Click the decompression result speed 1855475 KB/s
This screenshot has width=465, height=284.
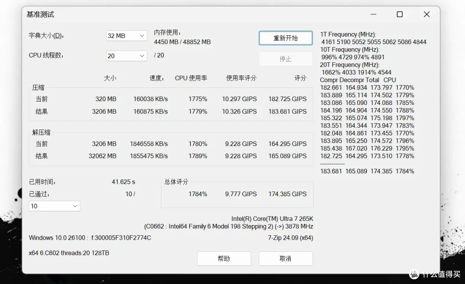[x=149, y=156]
